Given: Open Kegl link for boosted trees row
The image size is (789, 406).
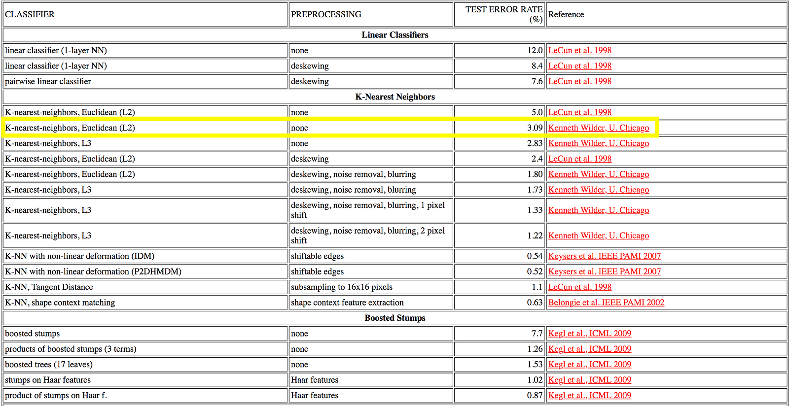Looking at the screenshot, I should tap(590, 365).
